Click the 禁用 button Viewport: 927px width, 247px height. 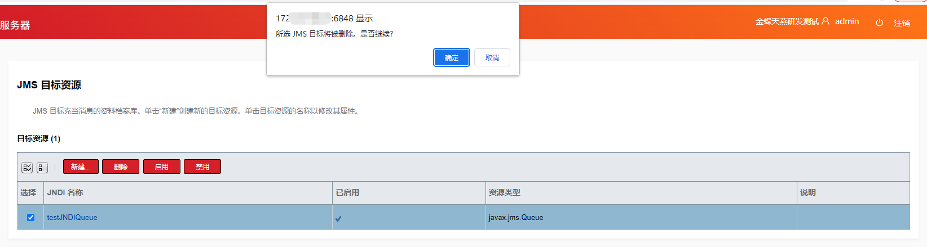pyautogui.click(x=202, y=167)
